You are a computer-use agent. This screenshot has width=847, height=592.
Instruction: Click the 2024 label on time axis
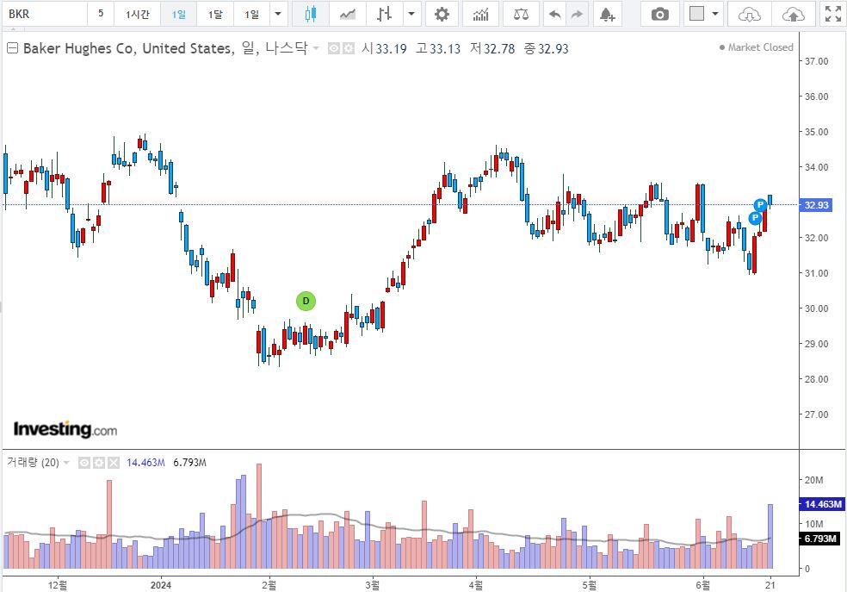(161, 584)
